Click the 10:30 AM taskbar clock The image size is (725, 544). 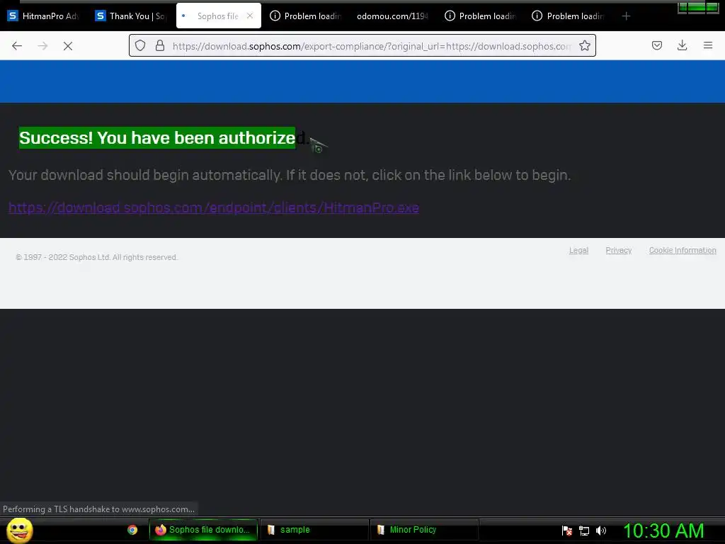pos(663,531)
